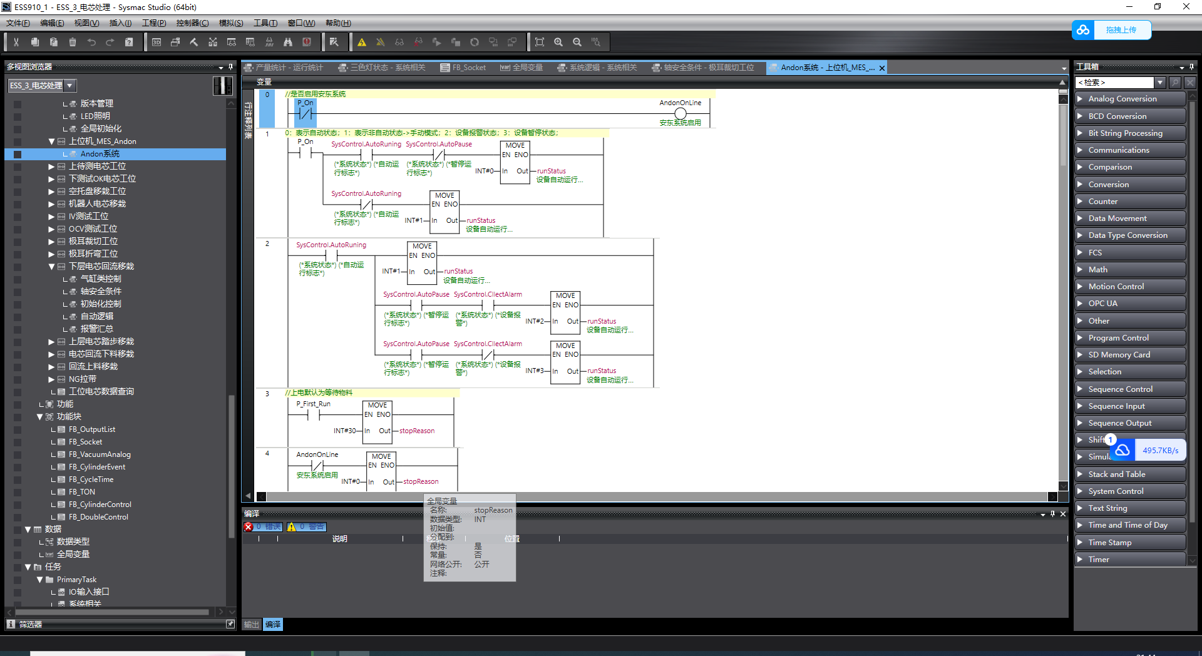Switch to the 全局变量 tab

[x=521, y=68]
